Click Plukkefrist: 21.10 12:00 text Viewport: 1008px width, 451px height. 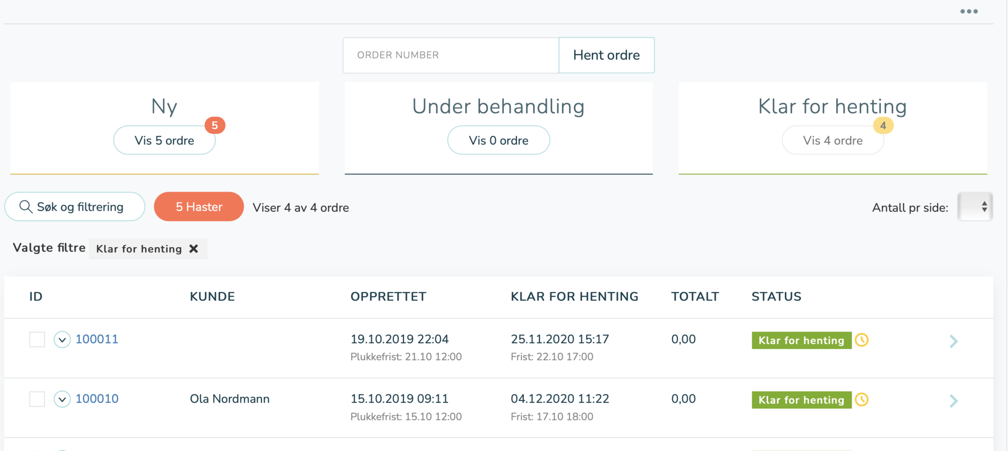coord(406,356)
